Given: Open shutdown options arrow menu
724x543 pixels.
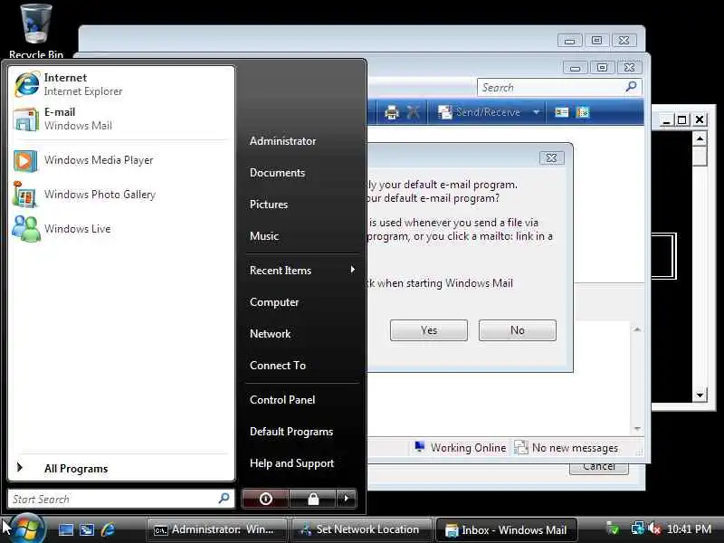Looking at the screenshot, I should click(x=347, y=499).
